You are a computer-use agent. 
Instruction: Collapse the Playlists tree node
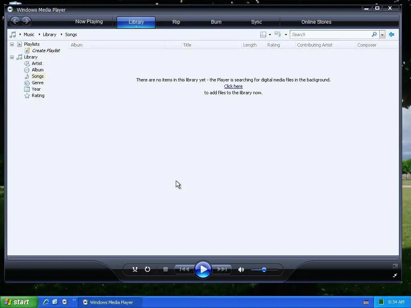tap(12, 44)
